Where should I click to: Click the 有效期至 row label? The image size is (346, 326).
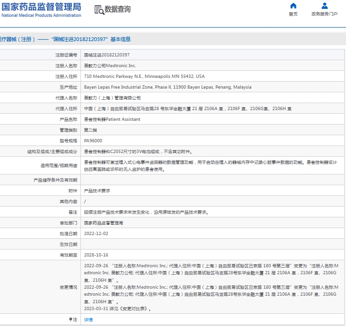coord(68,255)
